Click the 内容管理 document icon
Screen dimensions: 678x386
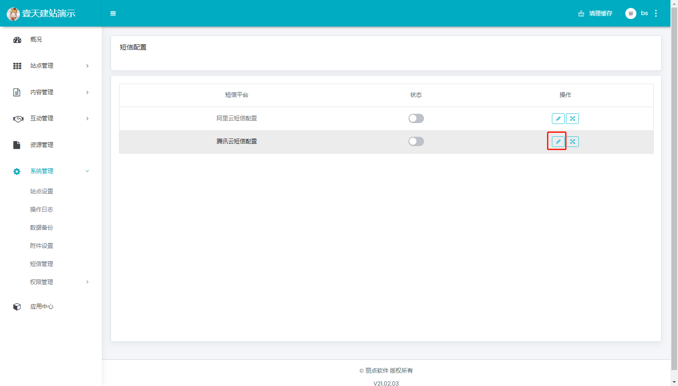tap(17, 92)
